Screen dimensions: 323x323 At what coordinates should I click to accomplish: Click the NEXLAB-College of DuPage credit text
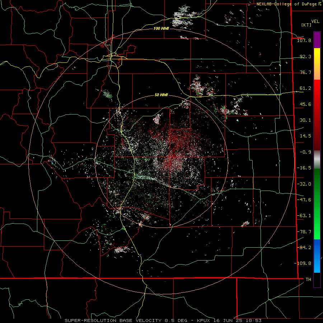point(287,4)
